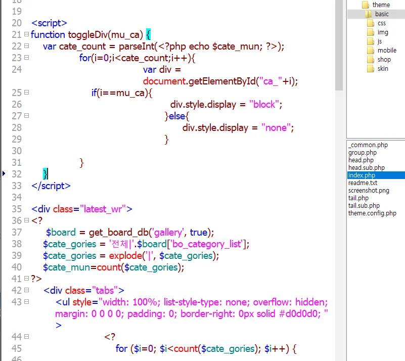Select tail.php in the file list
This screenshot has height=361, width=405.
click(358, 198)
